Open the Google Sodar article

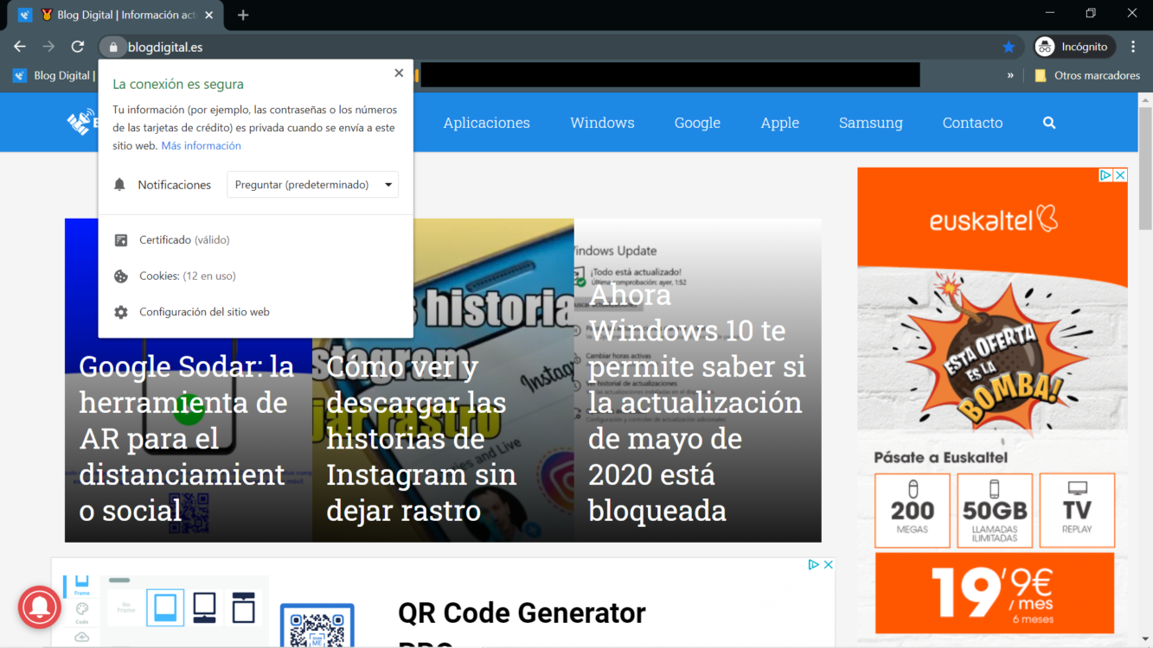pos(187,438)
